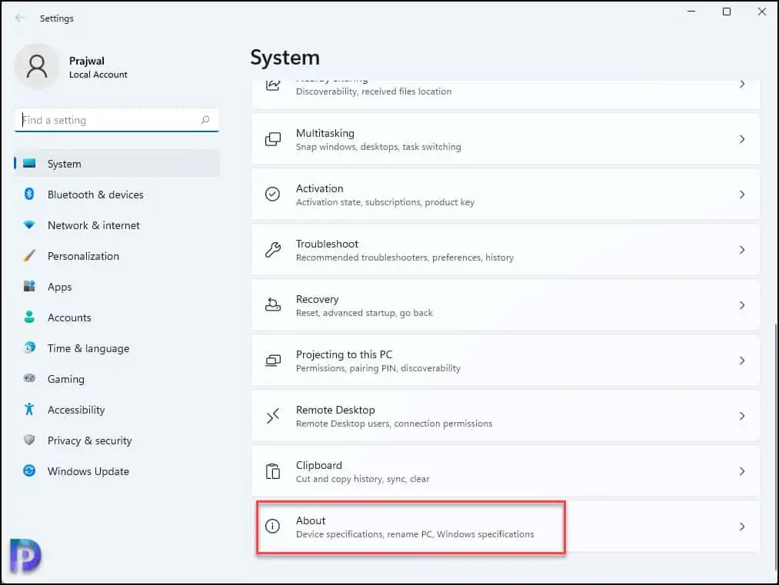Click the Network & internet wifi icon

tap(29, 225)
